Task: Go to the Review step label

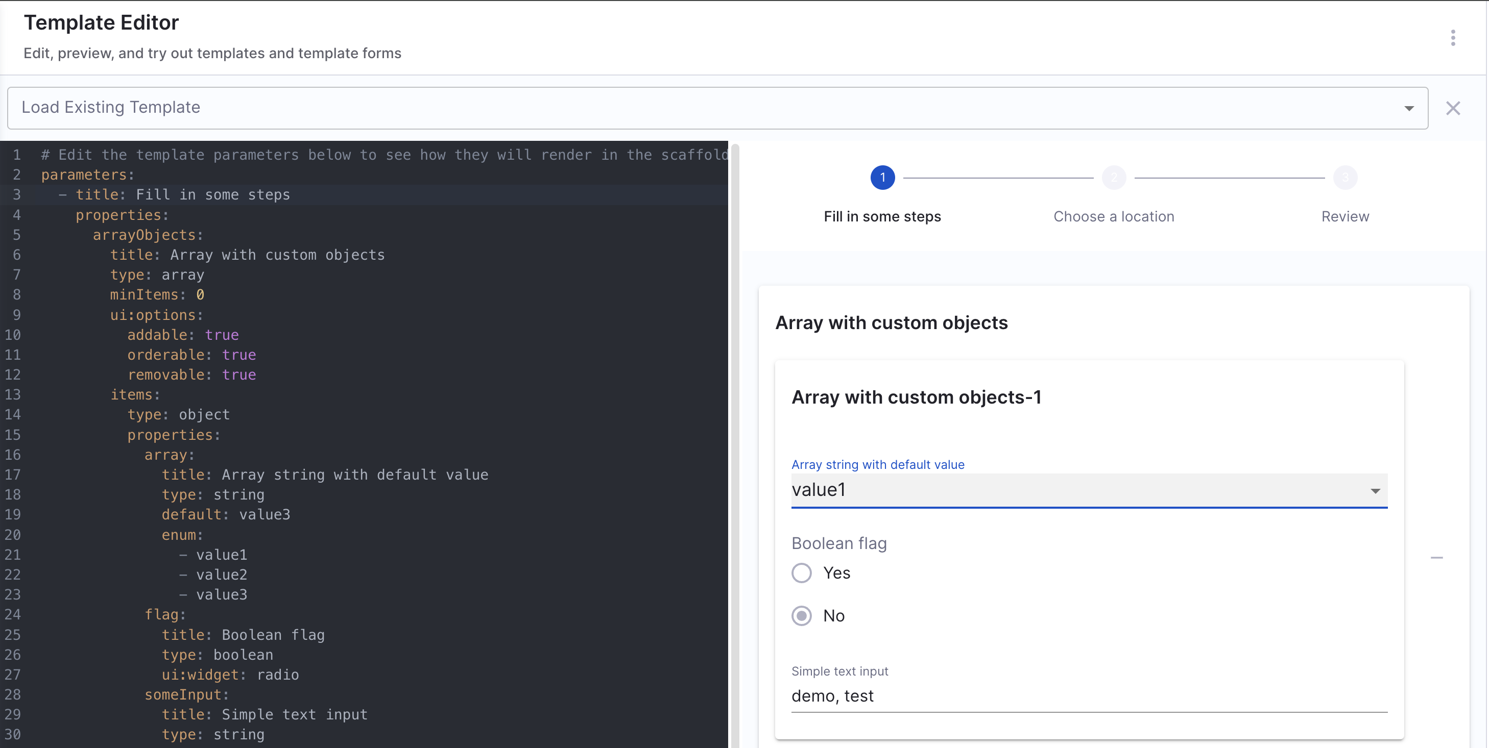Action: pos(1344,217)
